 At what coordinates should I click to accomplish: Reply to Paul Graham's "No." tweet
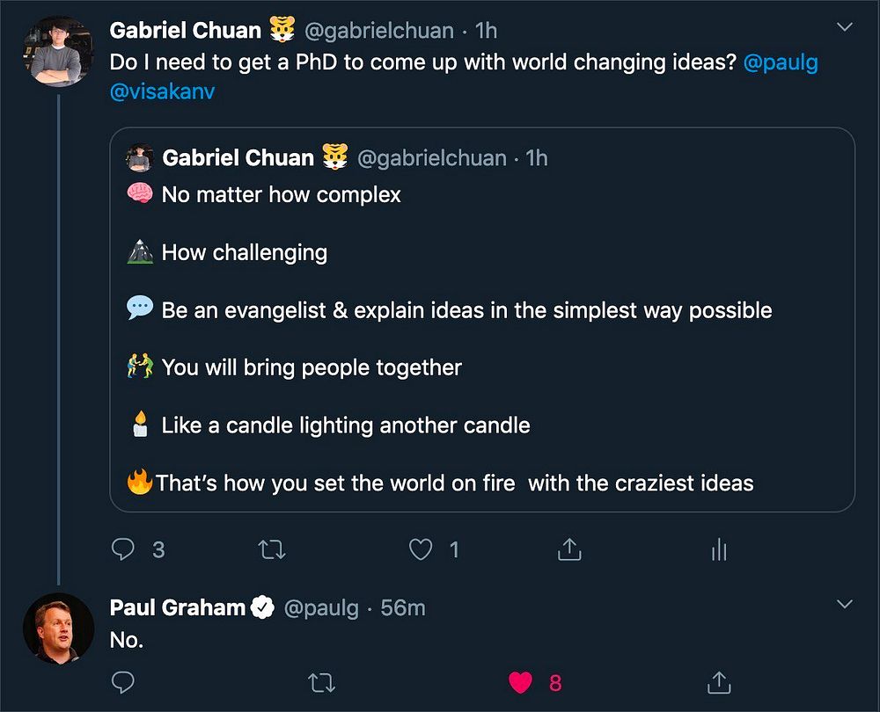tap(122, 682)
